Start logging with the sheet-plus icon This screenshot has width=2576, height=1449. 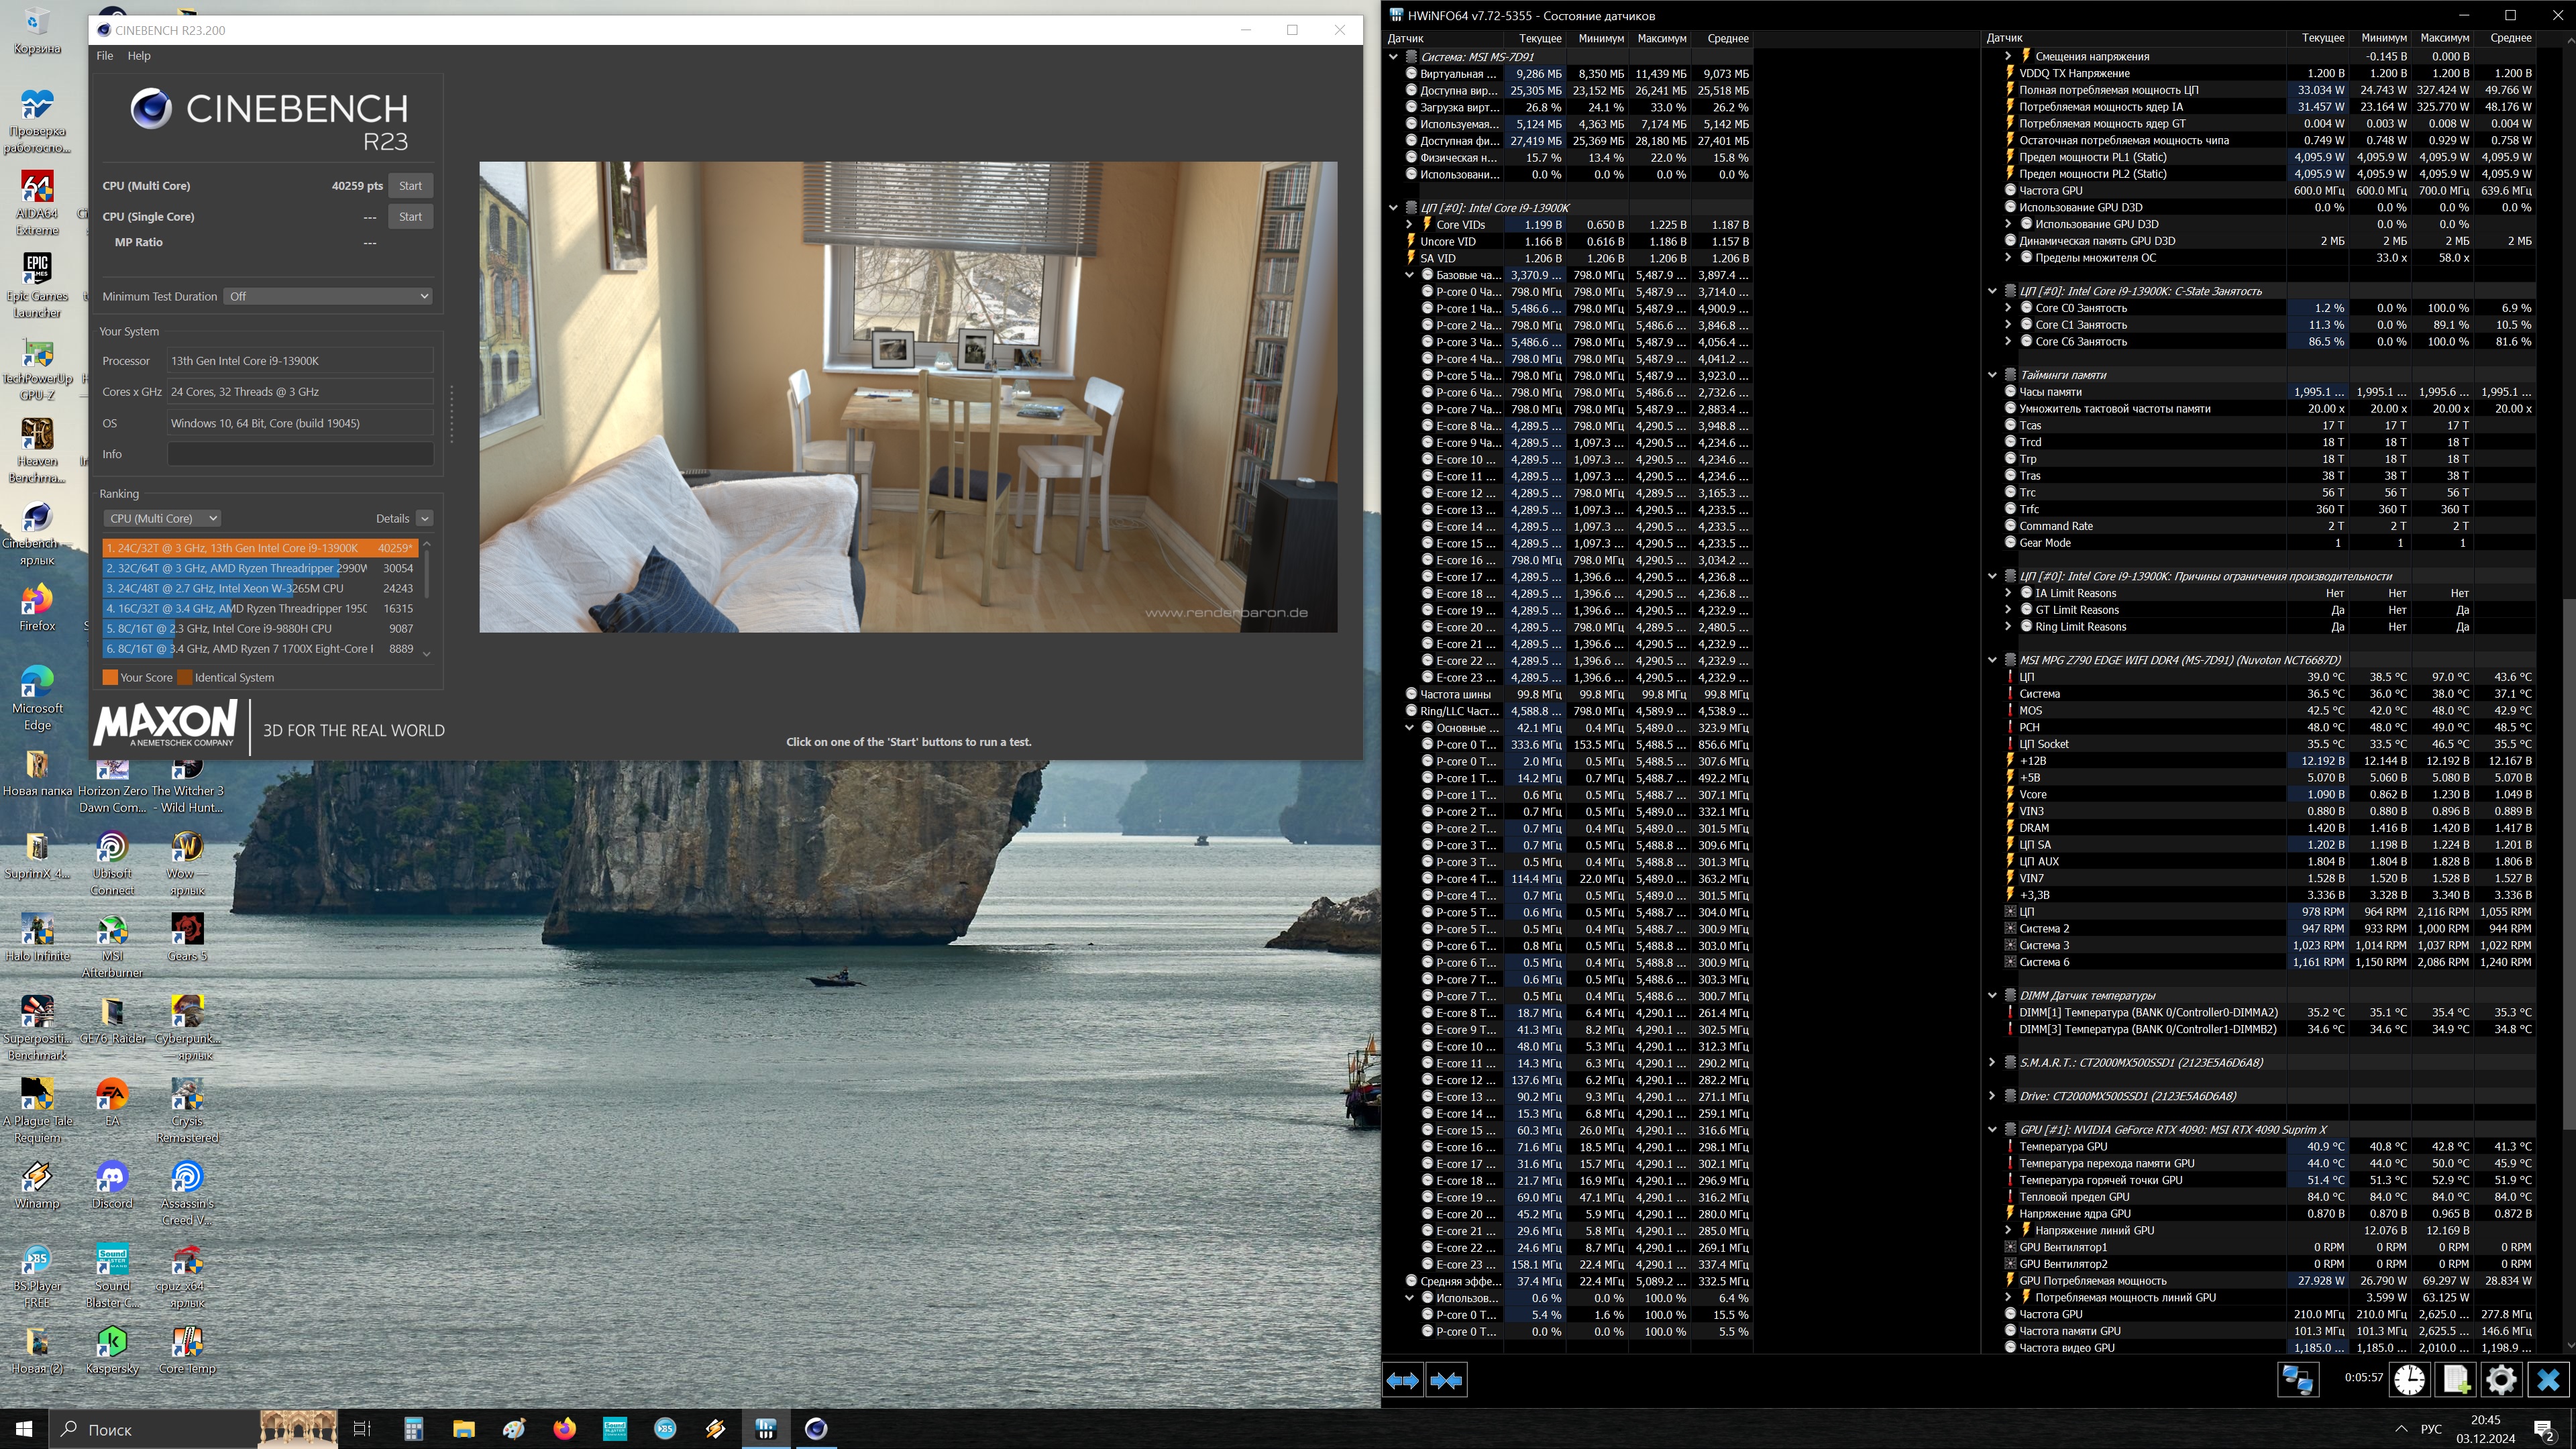[2456, 1380]
